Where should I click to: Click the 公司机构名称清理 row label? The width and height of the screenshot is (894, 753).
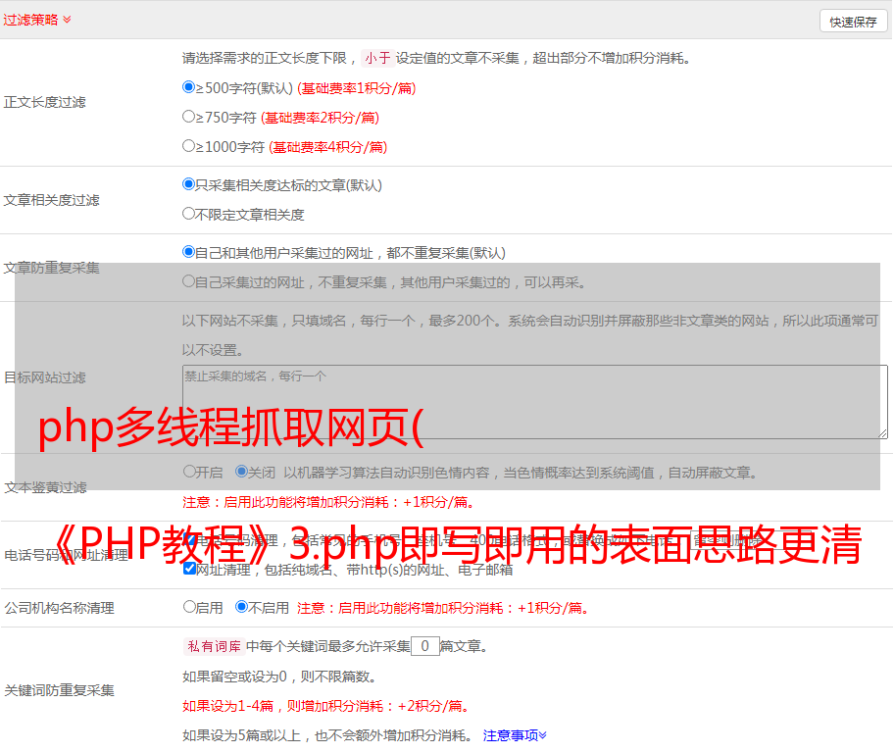click(59, 608)
